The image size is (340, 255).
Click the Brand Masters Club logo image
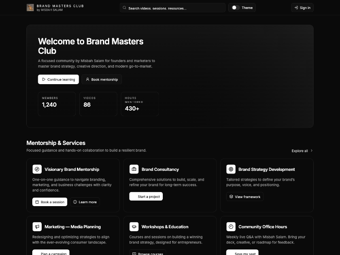[x=30, y=8]
